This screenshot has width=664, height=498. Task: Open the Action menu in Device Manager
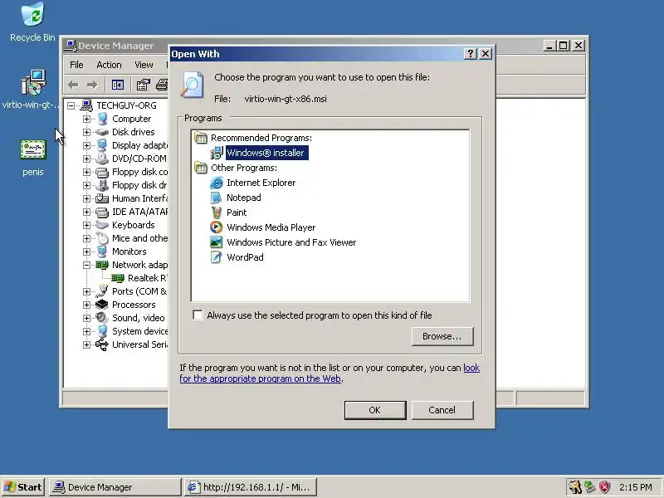pyautogui.click(x=109, y=65)
